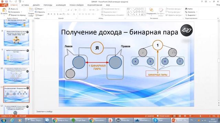Open the Макет layout dropdown
The width and height of the screenshot is (220, 123).
[x=39, y=9]
